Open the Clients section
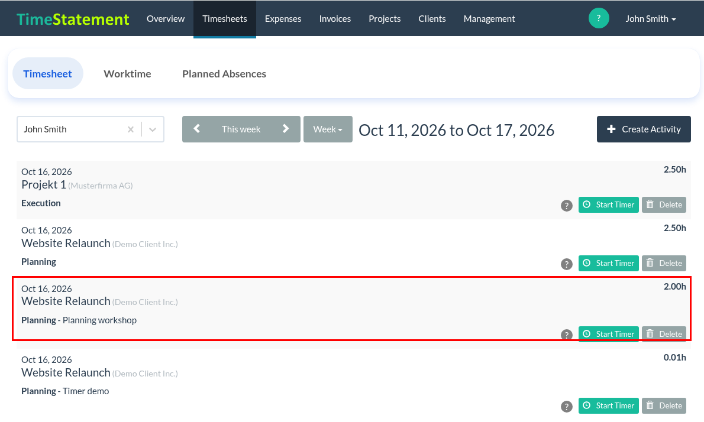This screenshot has height=422, width=704. coord(432,19)
